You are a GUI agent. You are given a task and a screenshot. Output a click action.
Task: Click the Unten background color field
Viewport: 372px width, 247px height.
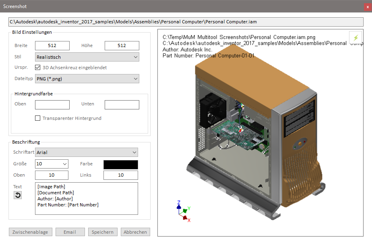pyautogui.click(x=122, y=105)
